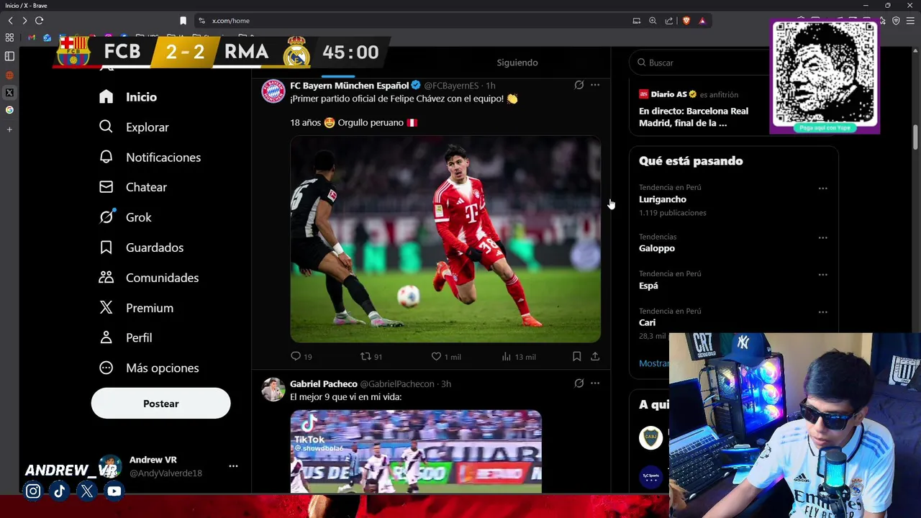This screenshot has width=921, height=518.
Task: Open Grok from the sidebar
Action: 125,217
